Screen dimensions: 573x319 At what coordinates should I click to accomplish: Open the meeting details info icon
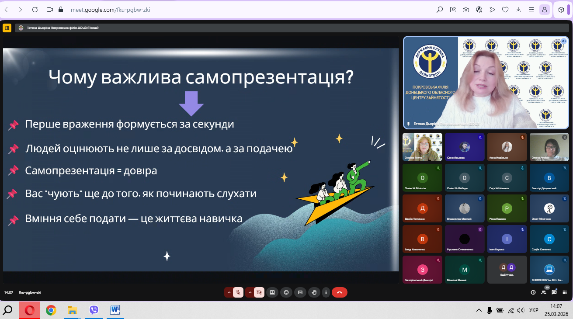coord(533,292)
